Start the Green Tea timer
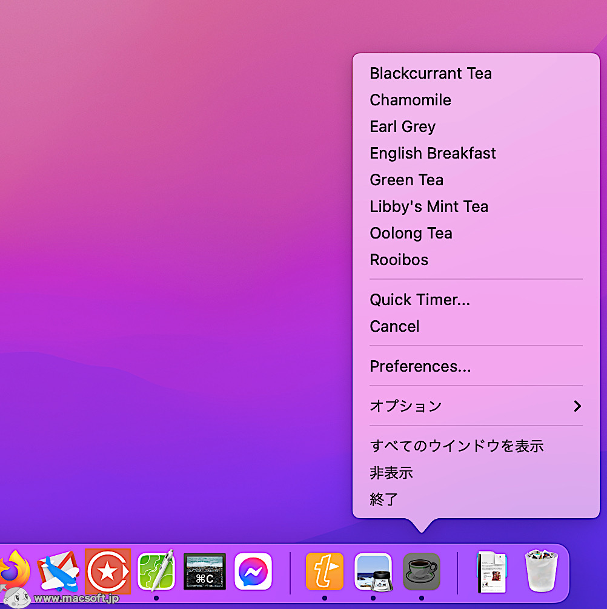The height and width of the screenshot is (609, 607). pos(476,180)
